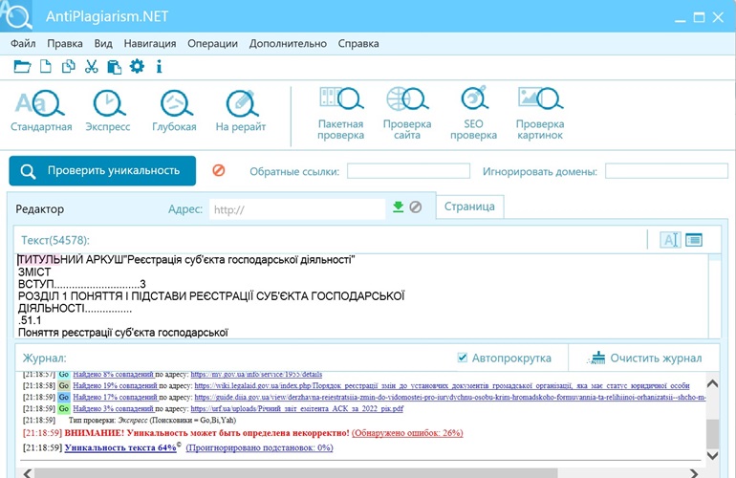
Task: Click the new document toolbar icon
Action: 46,66
